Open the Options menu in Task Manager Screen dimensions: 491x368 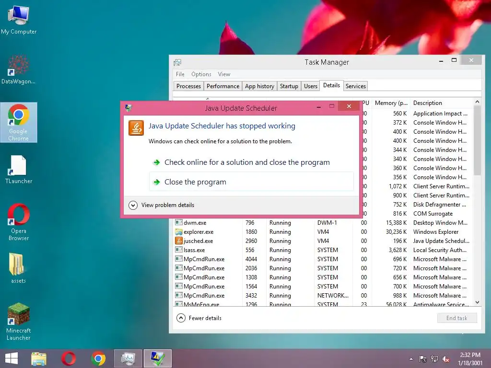(x=201, y=74)
